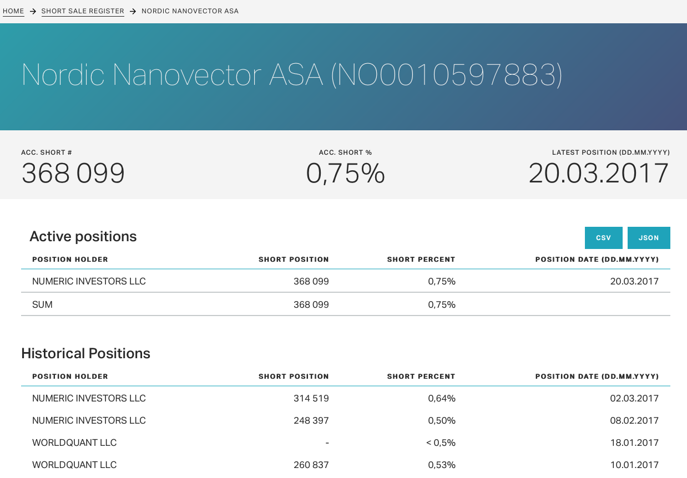This screenshot has width=687, height=478.
Task: Select the latest position date 20.03.2017 headline
Action: (x=599, y=174)
